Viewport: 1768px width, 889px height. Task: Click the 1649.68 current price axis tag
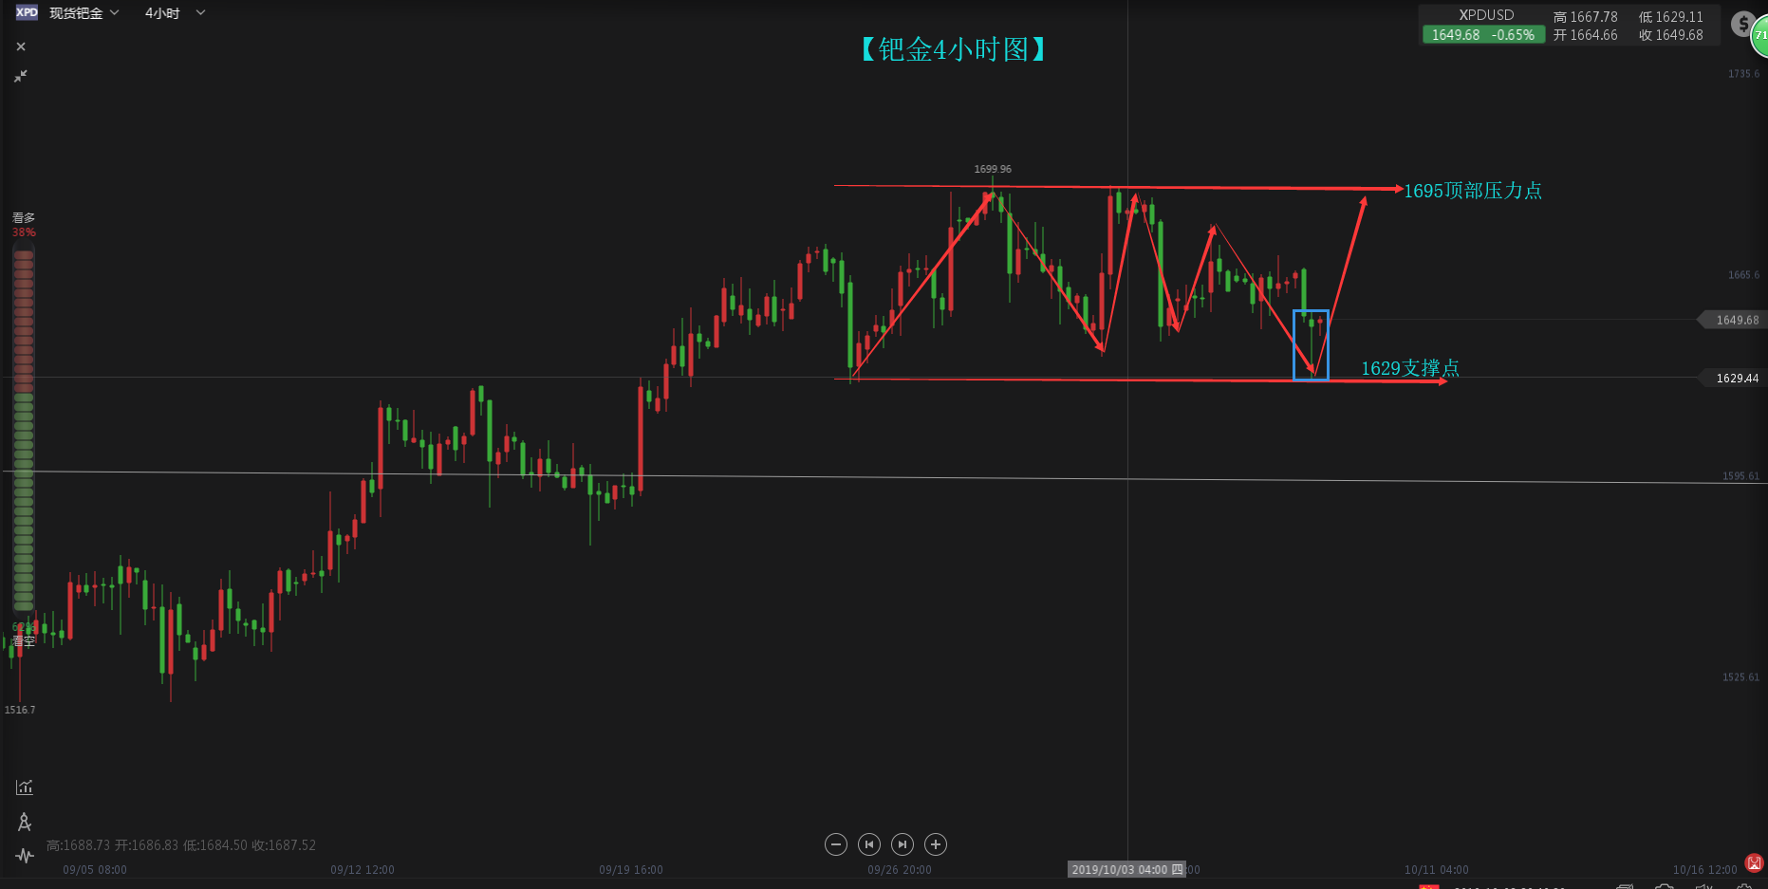tap(1732, 320)
